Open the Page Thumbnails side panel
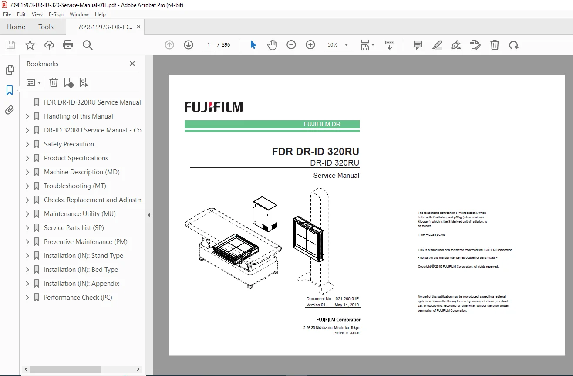This screenshot has height=376, width=573. 10,70
